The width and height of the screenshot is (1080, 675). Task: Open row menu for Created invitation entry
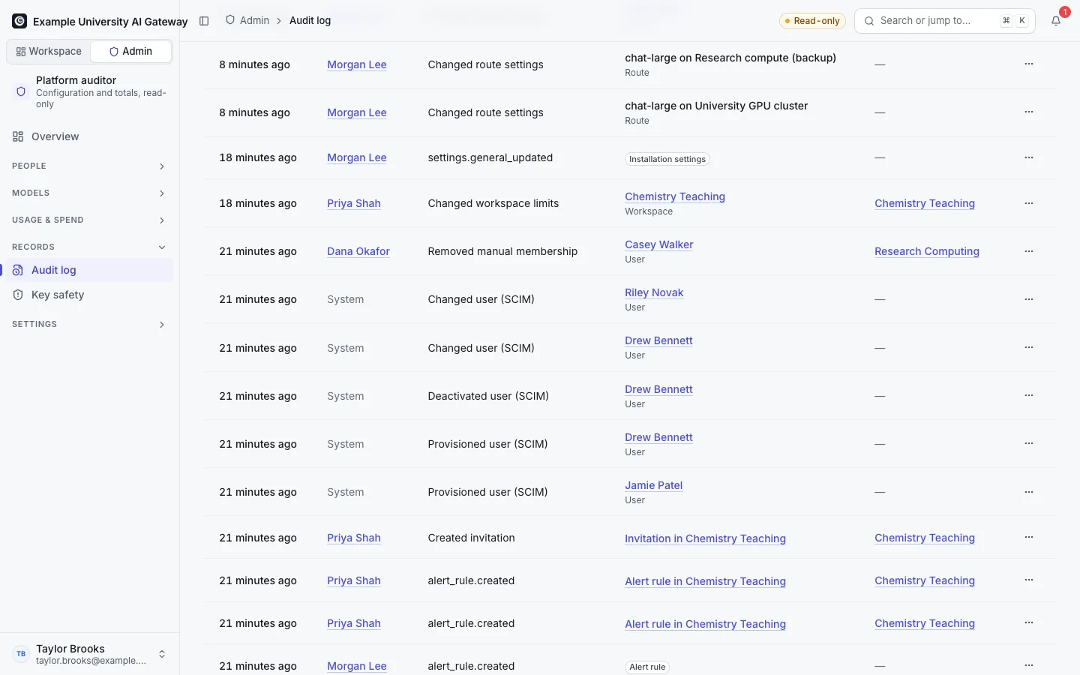coord(1029,538)
